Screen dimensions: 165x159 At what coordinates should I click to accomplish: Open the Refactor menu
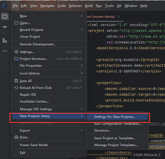point(75,6)
